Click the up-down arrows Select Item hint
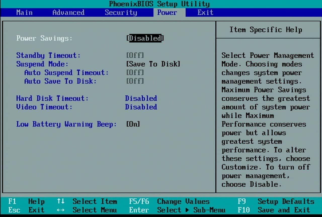This screenshot has width=322, height=217. pyautogui.click(x=87, y=201)
